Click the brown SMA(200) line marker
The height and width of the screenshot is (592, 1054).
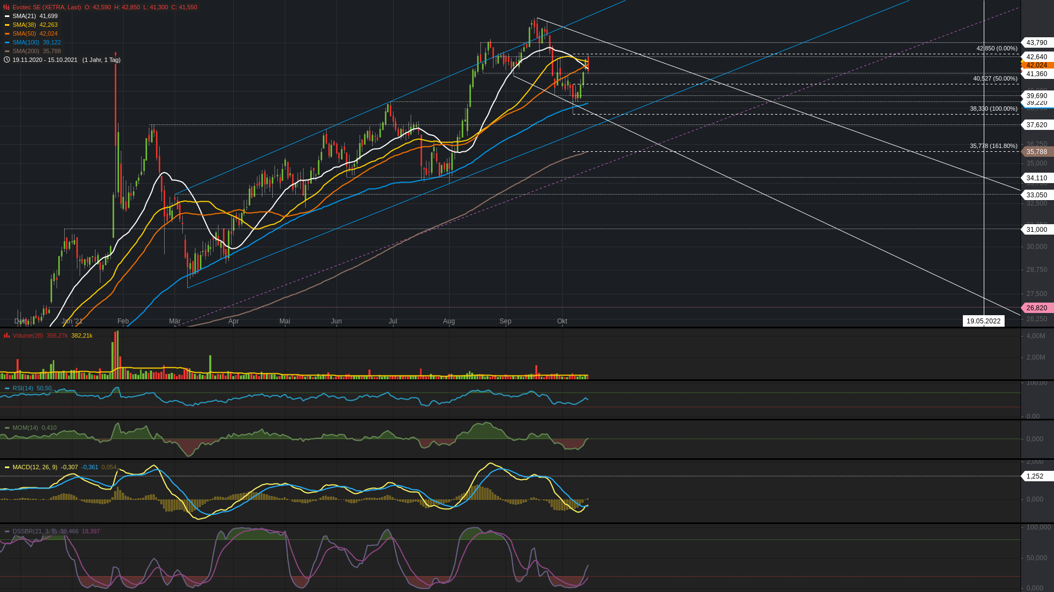point(7,52)
